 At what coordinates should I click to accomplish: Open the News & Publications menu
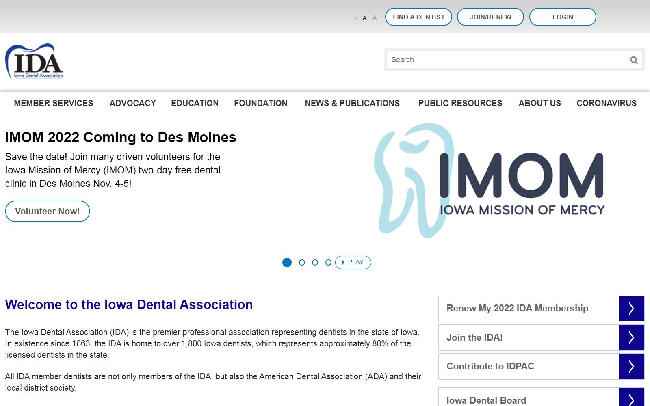(x=352, y=103)
